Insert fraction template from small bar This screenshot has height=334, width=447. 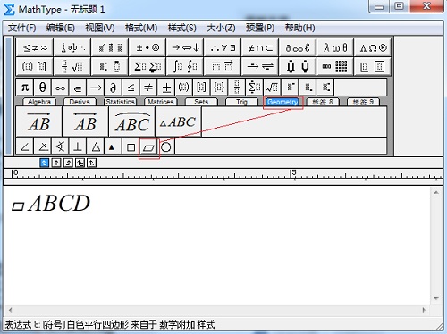(237, 88)
